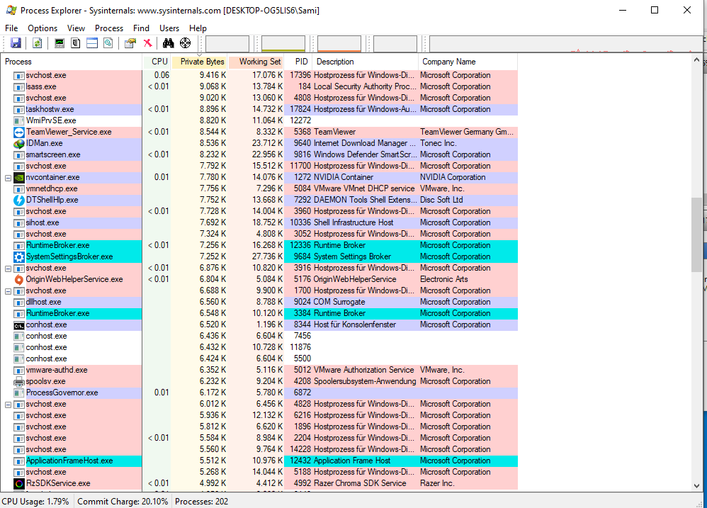Collapse svchost.exe node with PID 3916

coord(8,269)
